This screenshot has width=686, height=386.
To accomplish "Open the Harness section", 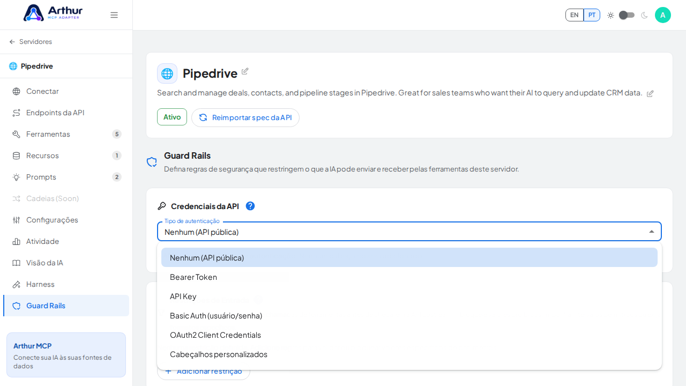I will click(66, 284).
